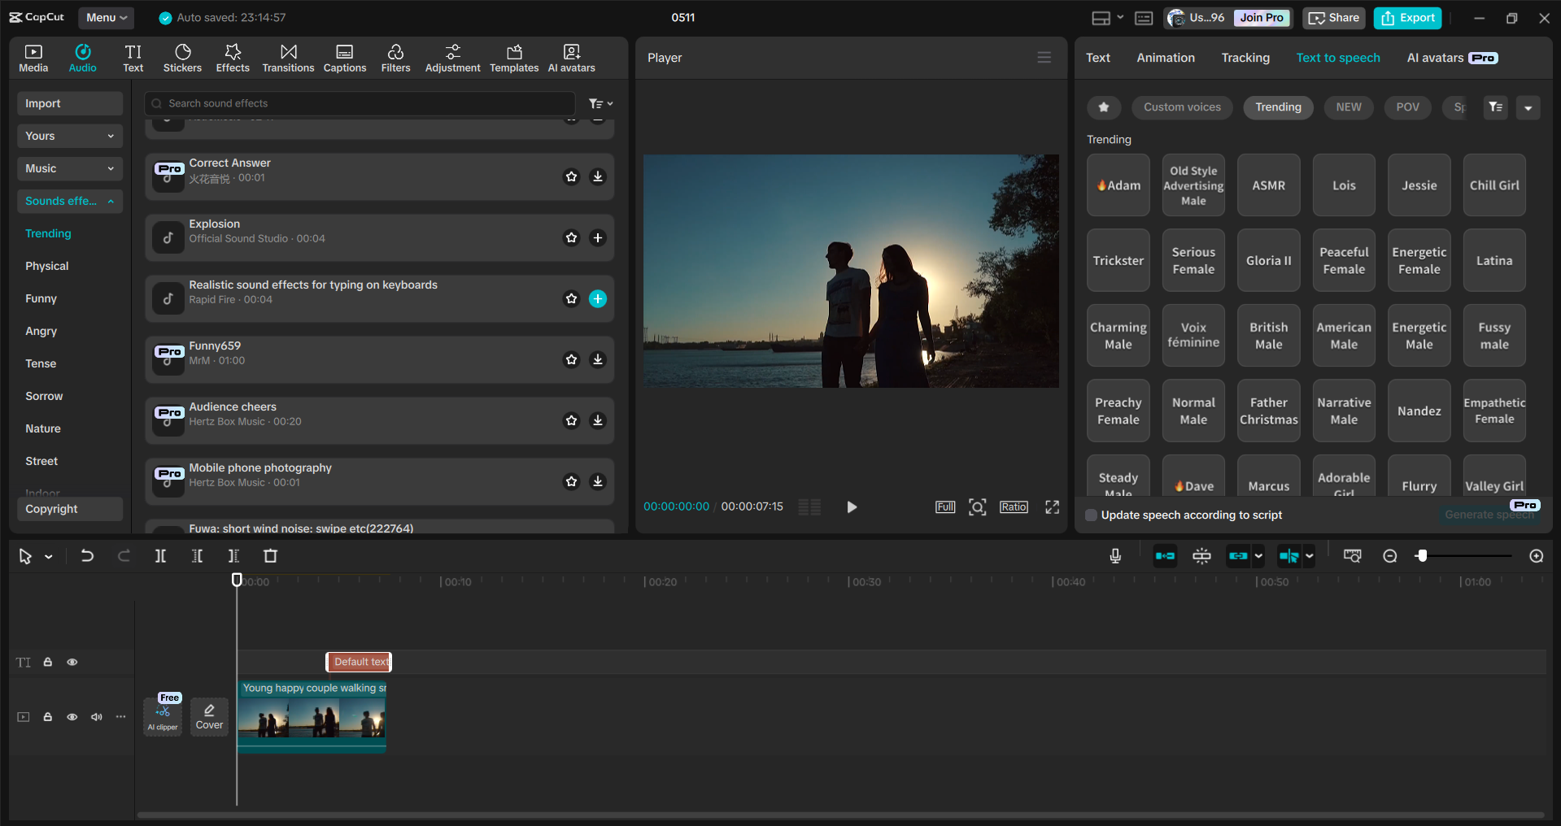Select the British Male voice

point(1268,336)
